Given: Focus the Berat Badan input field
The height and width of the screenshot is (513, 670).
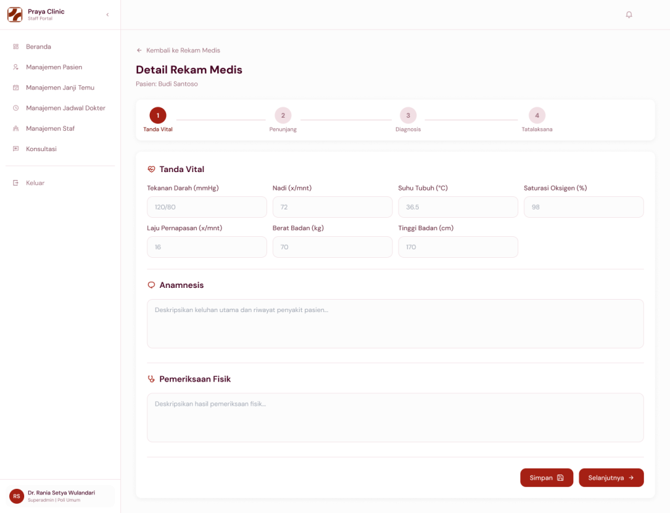Looking at the screenshot, I should point(332,247).
